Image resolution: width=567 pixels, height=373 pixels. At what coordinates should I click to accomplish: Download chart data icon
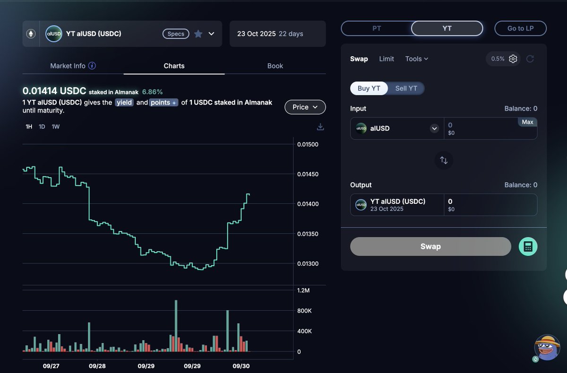click(x=320, y=127)
